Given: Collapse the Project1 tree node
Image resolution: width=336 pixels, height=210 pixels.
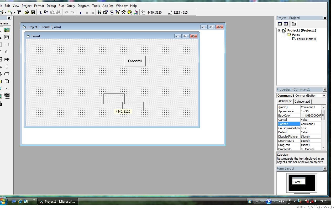Looking at the screenshot, I should click(x=279, y=30).
